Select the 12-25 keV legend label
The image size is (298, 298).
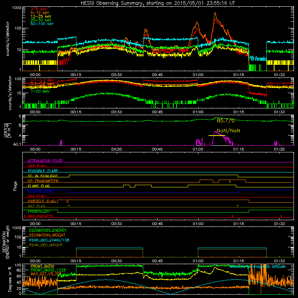41,16
